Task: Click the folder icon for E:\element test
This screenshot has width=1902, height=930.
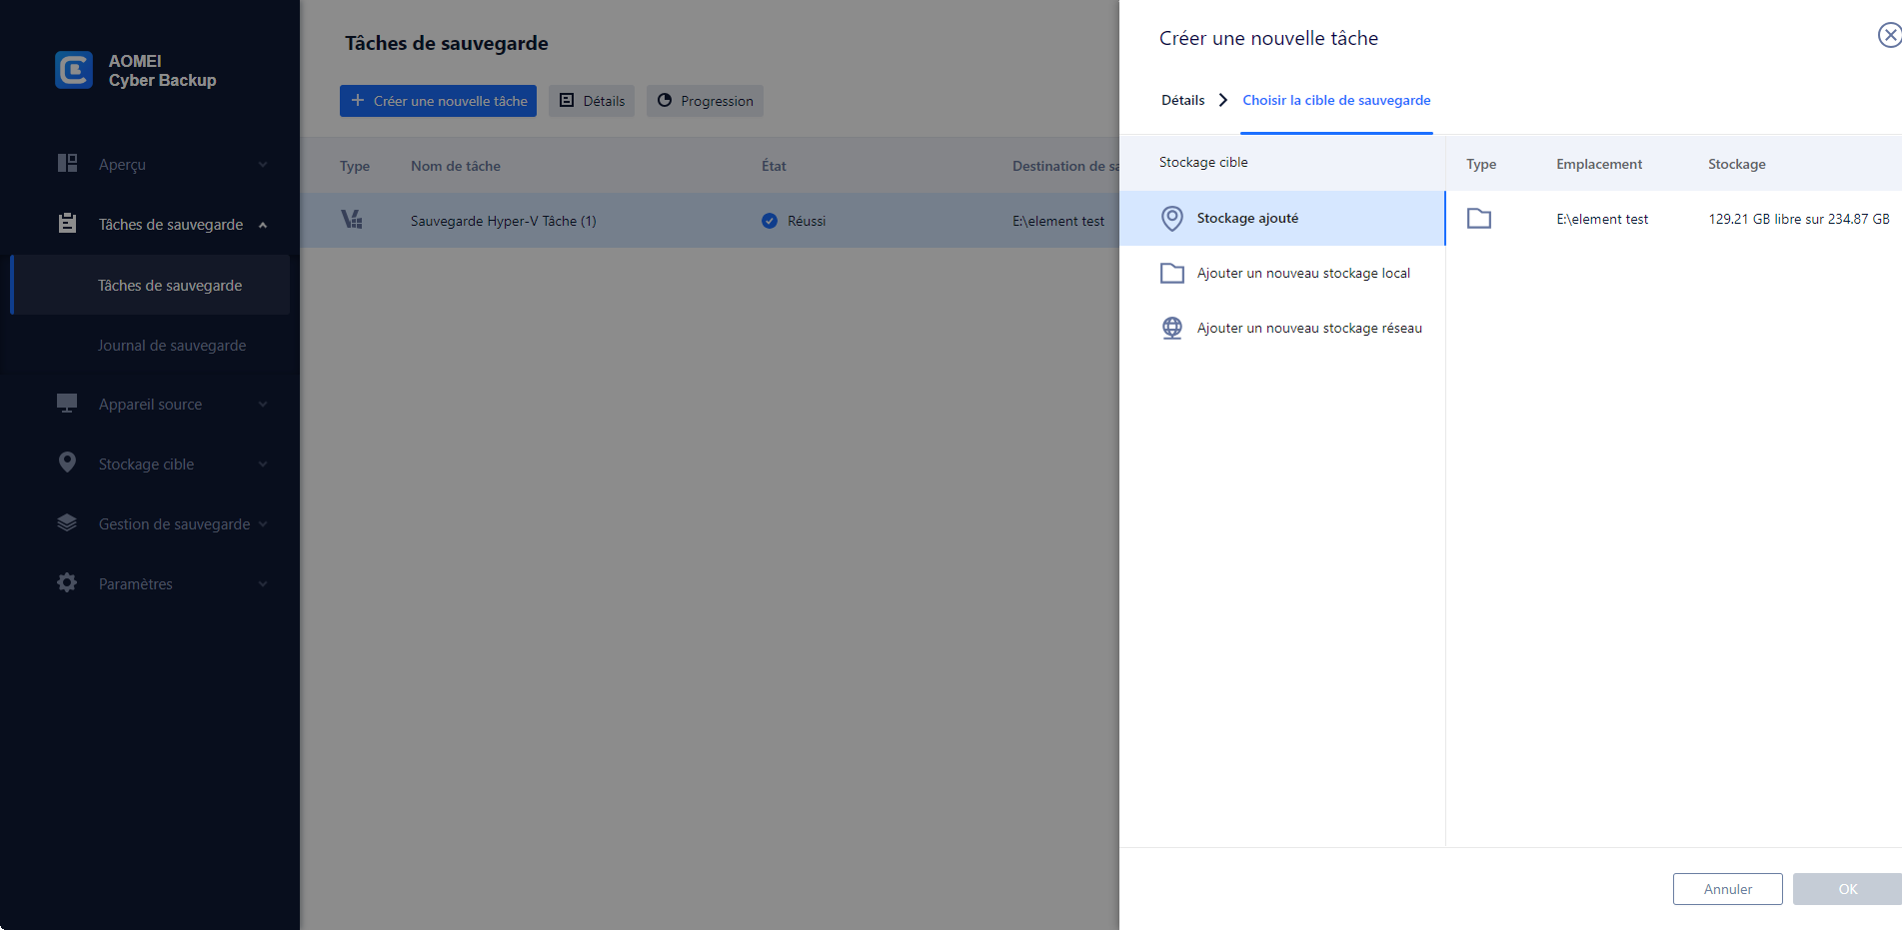Action: pyautogui.click(x=1479, y=219)
